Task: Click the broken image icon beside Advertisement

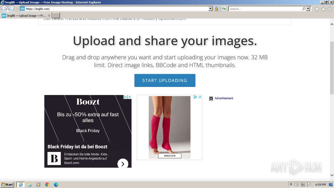Action: pyautogui.click(x=211, y=98)
